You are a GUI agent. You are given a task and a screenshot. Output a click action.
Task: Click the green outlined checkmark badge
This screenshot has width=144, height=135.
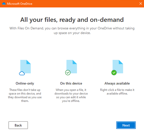tap(68, 73)
